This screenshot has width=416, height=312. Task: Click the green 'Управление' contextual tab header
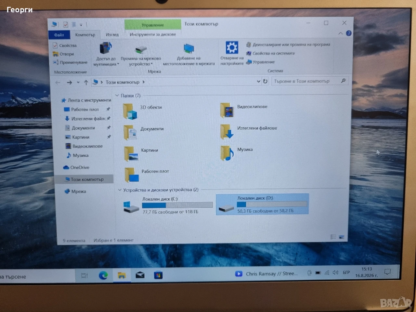tap(153, 25)
